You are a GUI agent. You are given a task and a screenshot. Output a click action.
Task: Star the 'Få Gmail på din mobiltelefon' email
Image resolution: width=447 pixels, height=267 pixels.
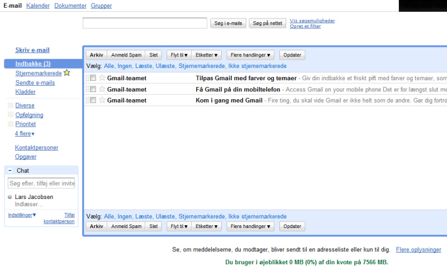pos(102,89)
